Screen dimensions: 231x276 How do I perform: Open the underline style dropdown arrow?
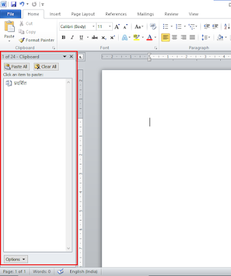pyautogui.click(x=87, y=38)
